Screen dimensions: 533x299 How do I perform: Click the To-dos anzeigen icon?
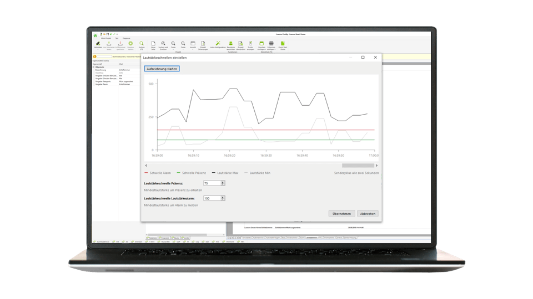coord(250,44)
